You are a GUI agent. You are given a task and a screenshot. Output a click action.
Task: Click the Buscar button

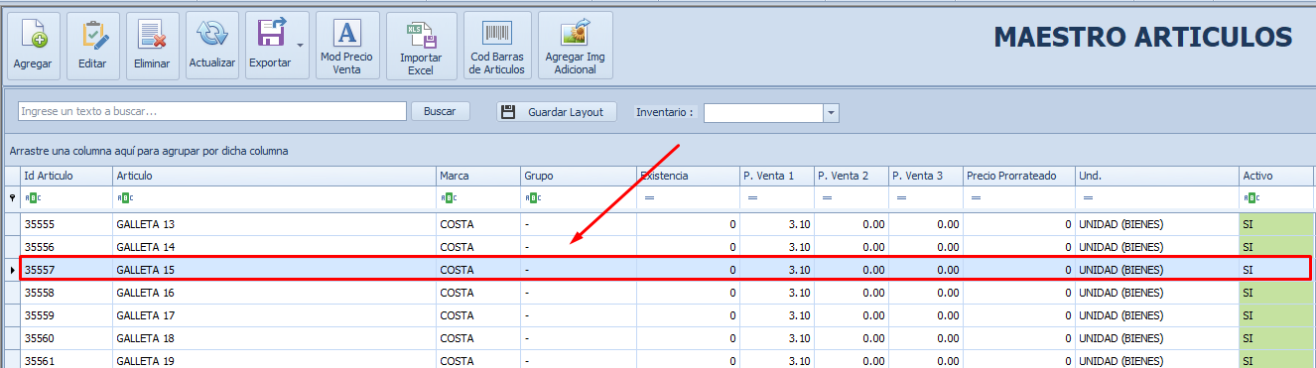pyautogui.click(x=441, y=111)
